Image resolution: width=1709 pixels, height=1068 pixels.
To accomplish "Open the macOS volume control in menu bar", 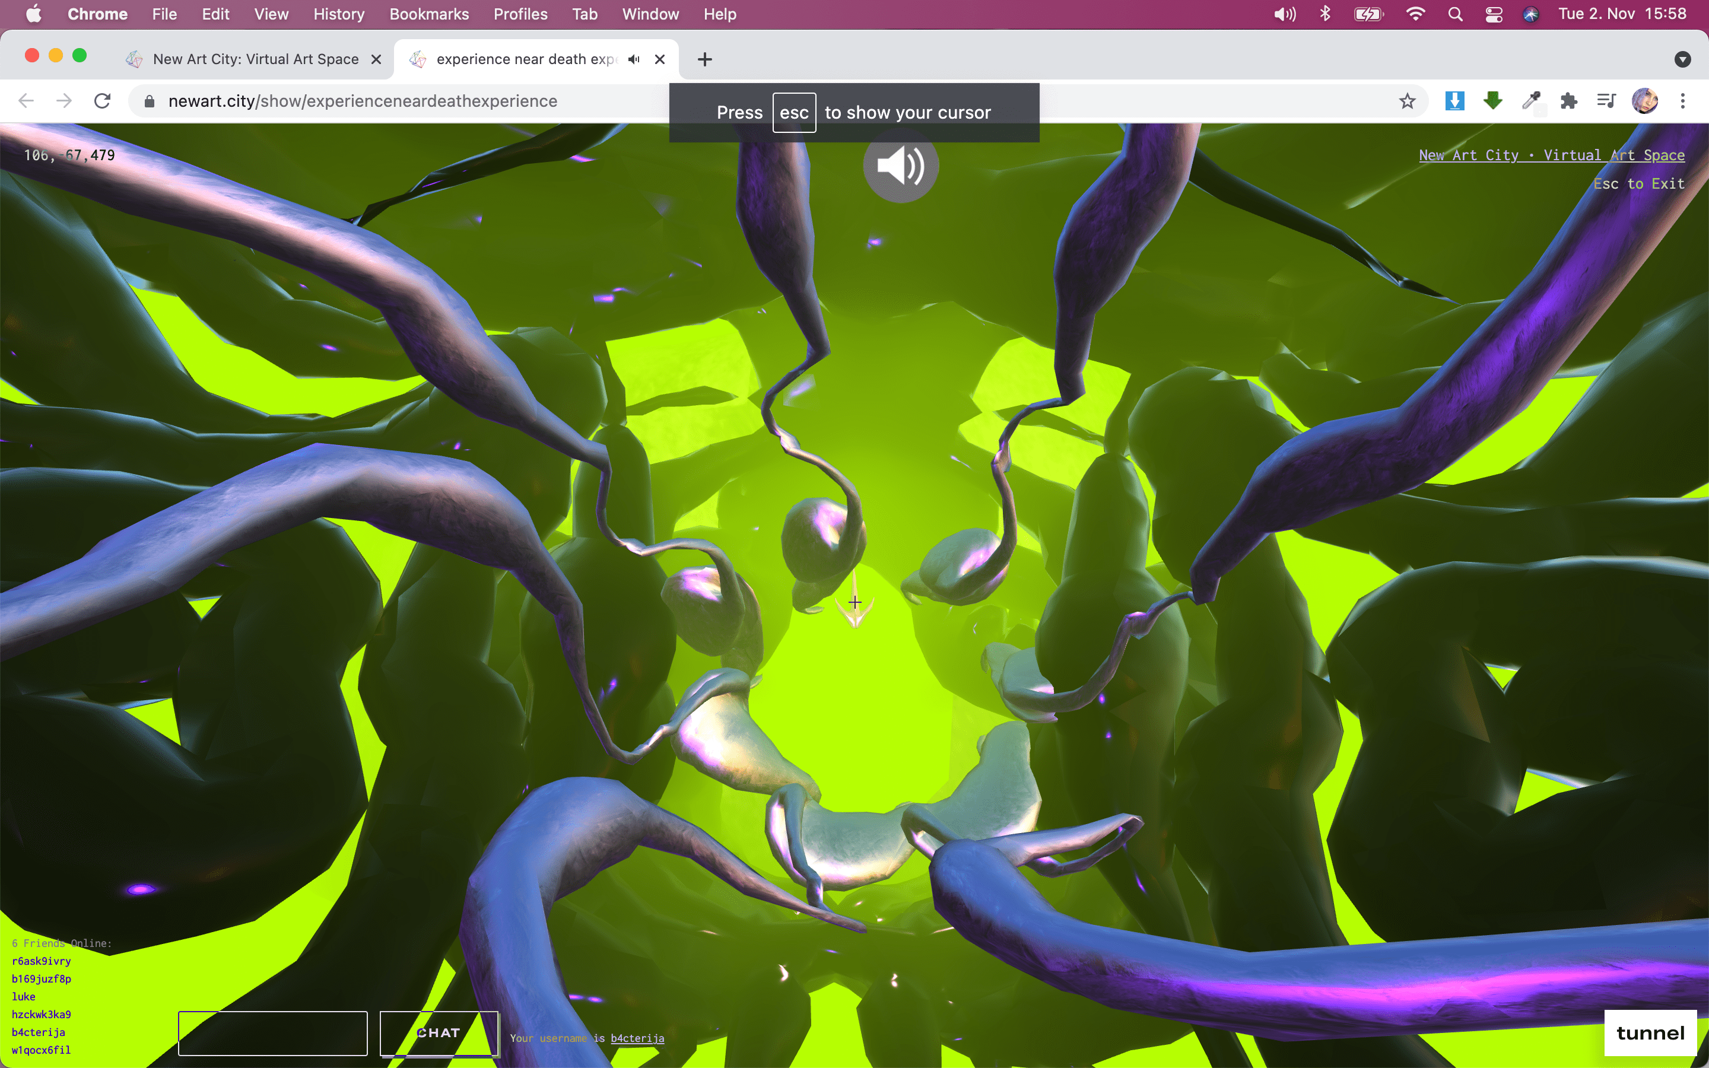I will (x=1285, y=14).
